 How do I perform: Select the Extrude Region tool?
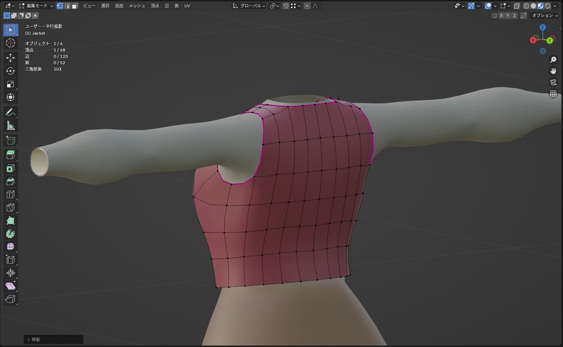(x=10, y=155)
